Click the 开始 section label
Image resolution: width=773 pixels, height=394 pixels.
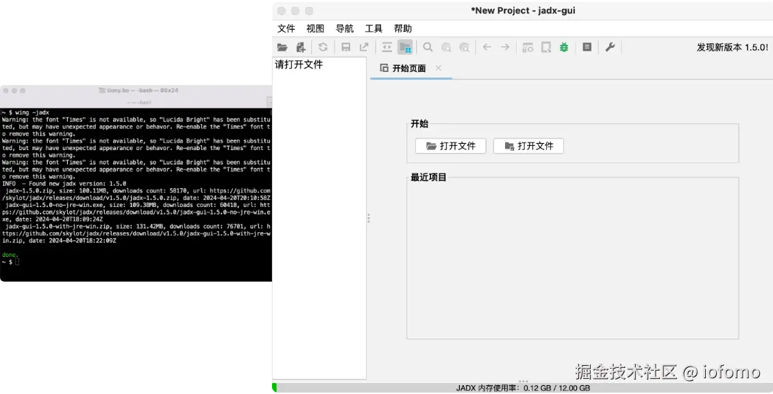[419, 124]
